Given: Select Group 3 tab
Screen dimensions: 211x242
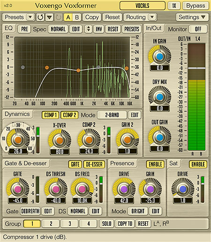Looking at the screenshot, I should pos(69,224).
